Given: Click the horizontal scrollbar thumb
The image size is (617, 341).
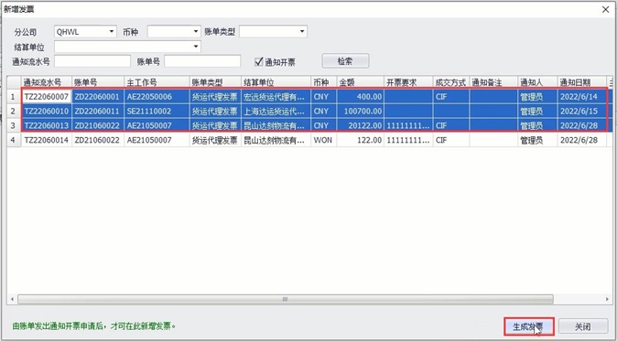Looking at the screenshot, I should (286, 299).
